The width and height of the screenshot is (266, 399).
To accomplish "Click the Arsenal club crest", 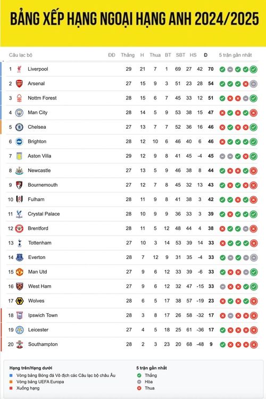I will coord(19,84).
